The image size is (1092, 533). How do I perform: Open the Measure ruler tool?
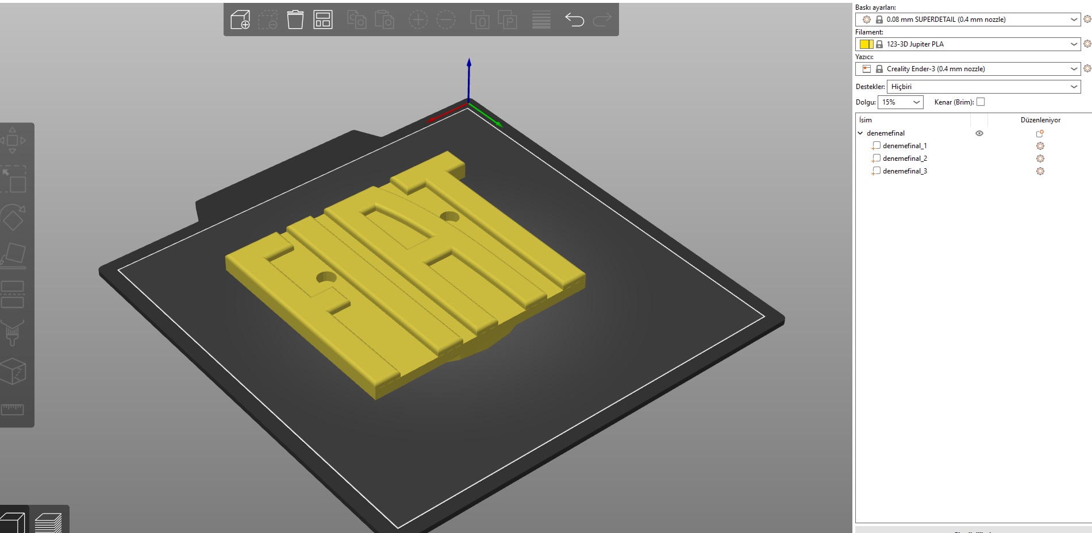click(12, 409)
